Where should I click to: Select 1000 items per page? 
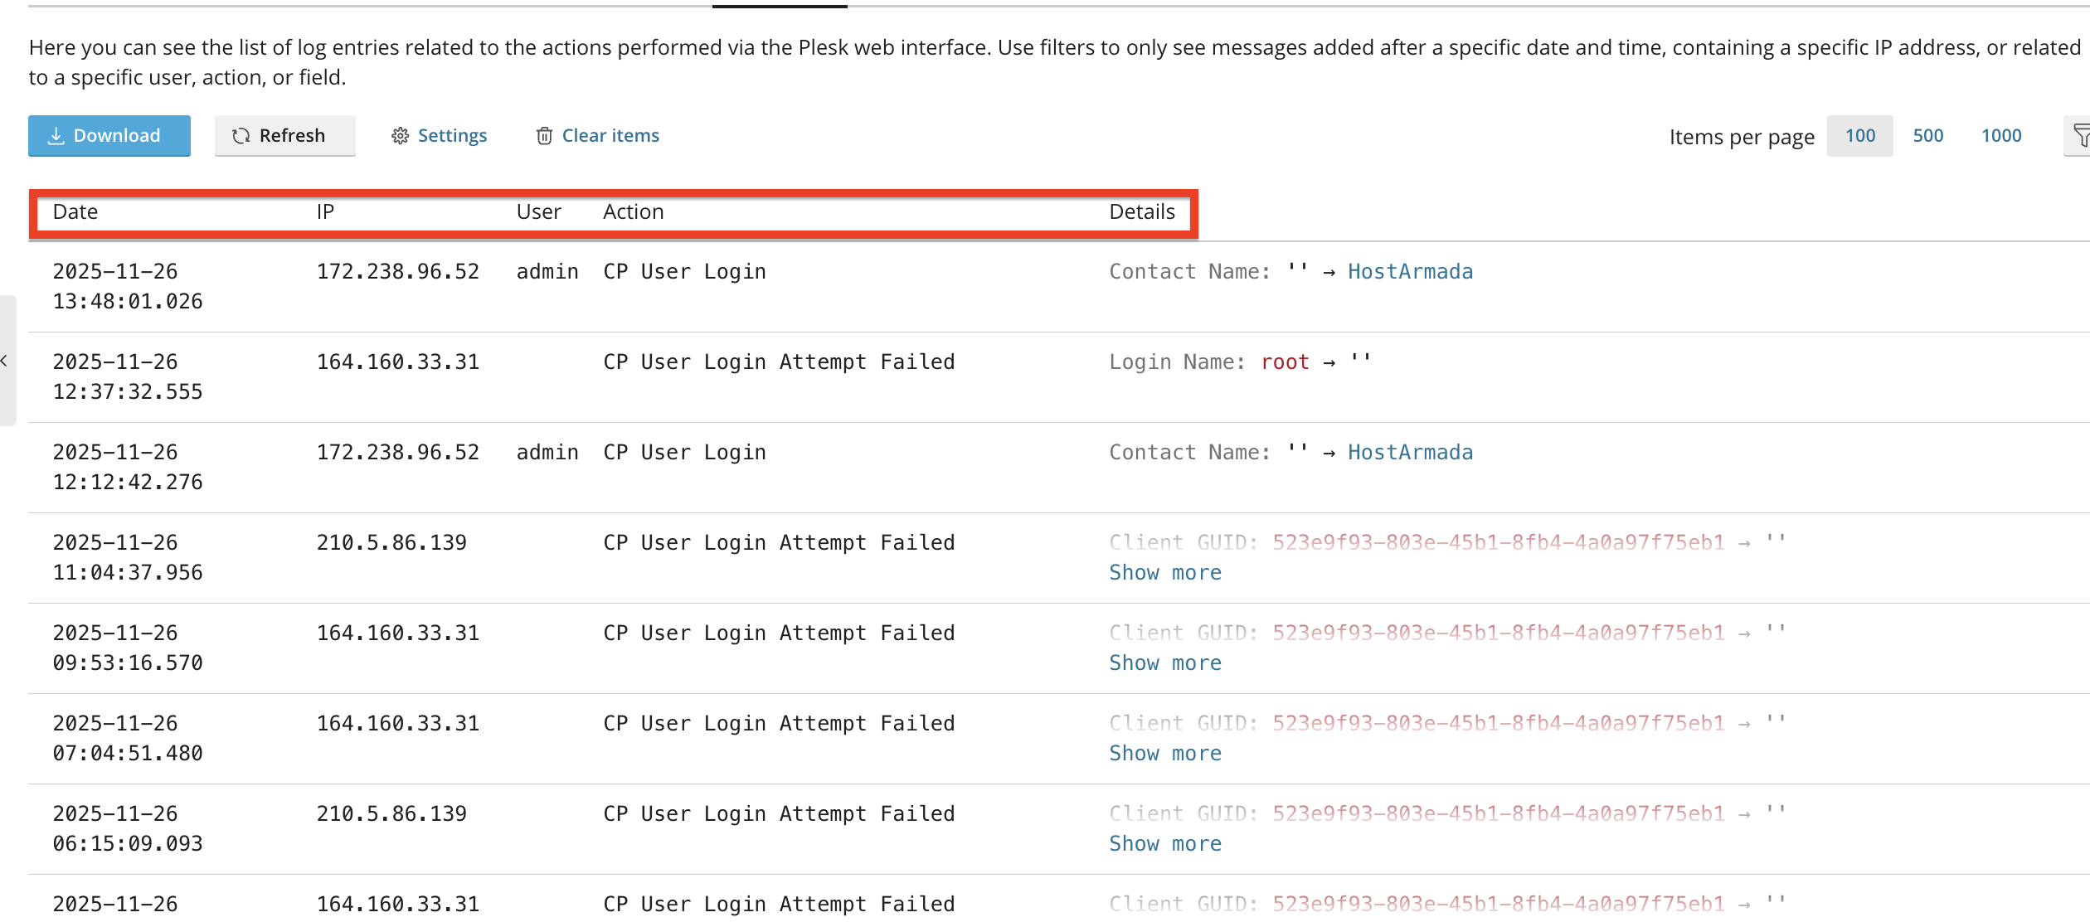coord(2001,136)
